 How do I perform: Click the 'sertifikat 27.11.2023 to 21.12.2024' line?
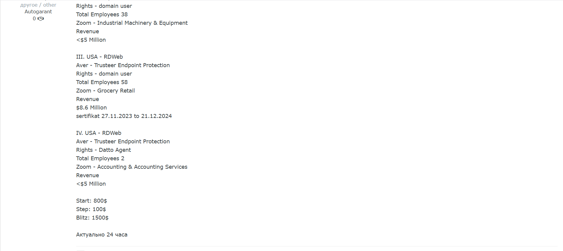[124, 116]
